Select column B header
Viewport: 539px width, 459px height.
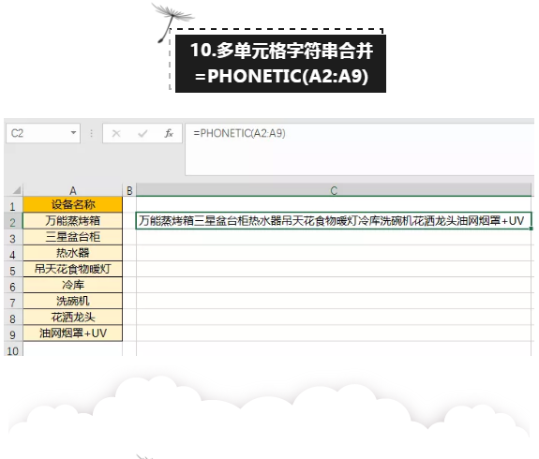tap(129, 190)
